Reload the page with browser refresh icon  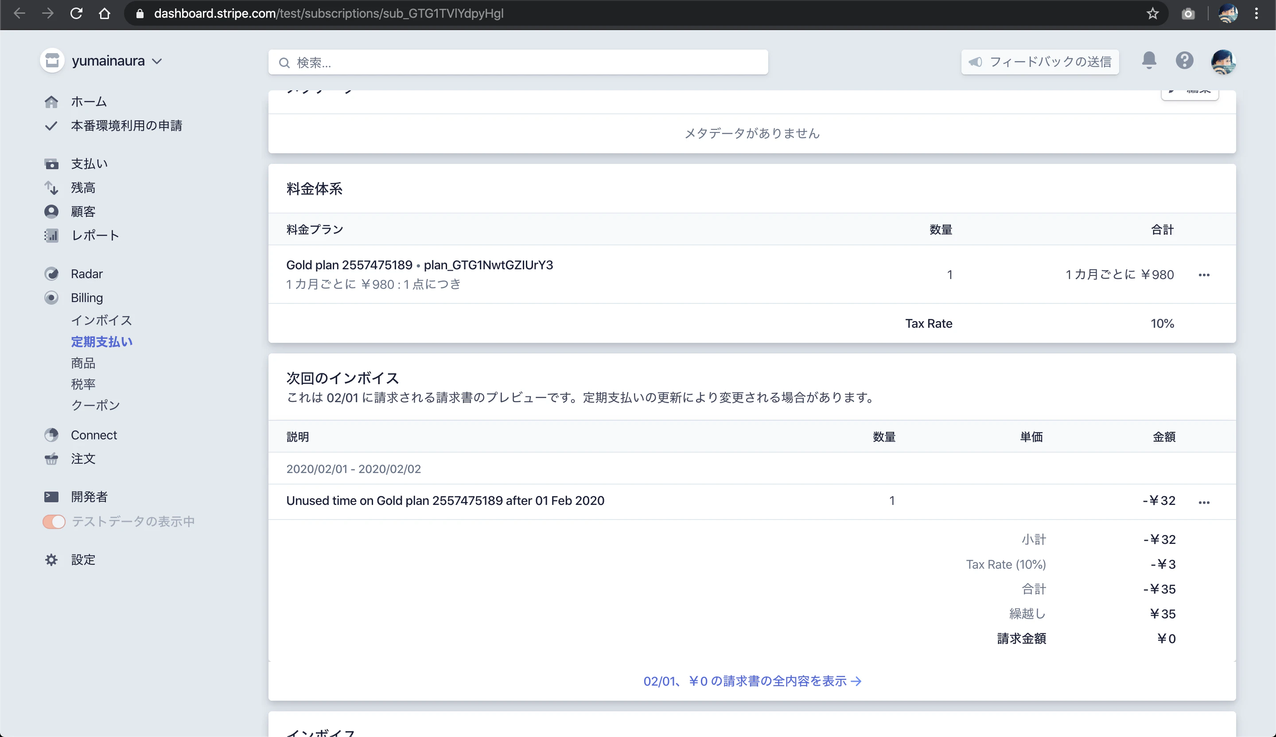pyautogui.click(x=77, y=14)
